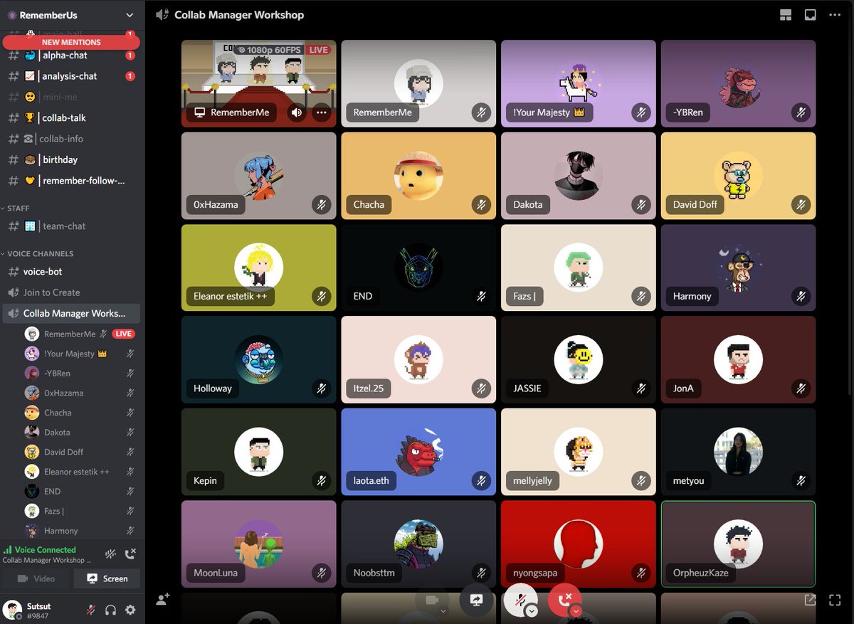
Task: Select the Eleanor estetik ++ video tile
Action: [x=259, y=268]
